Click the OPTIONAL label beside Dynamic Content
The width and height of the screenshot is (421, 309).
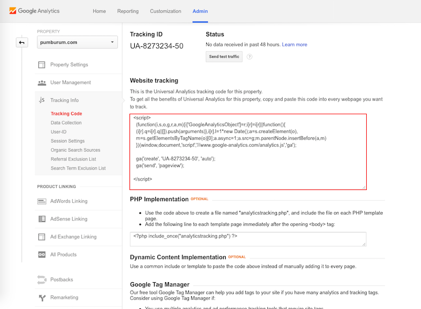(x=237, y=257)
